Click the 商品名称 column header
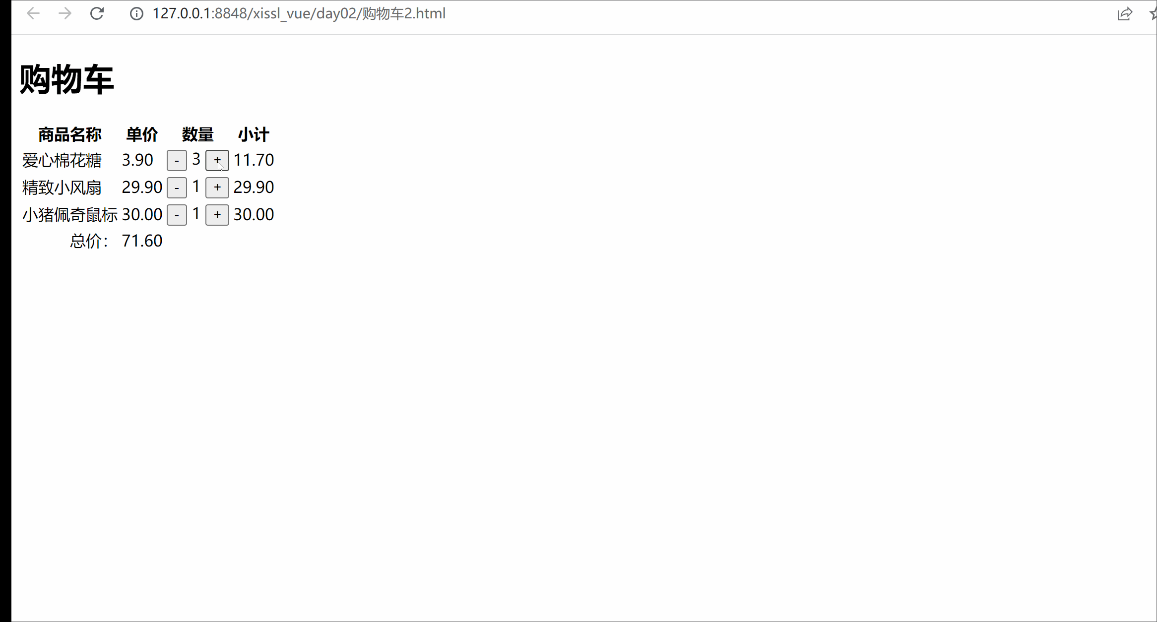The image size is (1157, 622). pos(70,134)
